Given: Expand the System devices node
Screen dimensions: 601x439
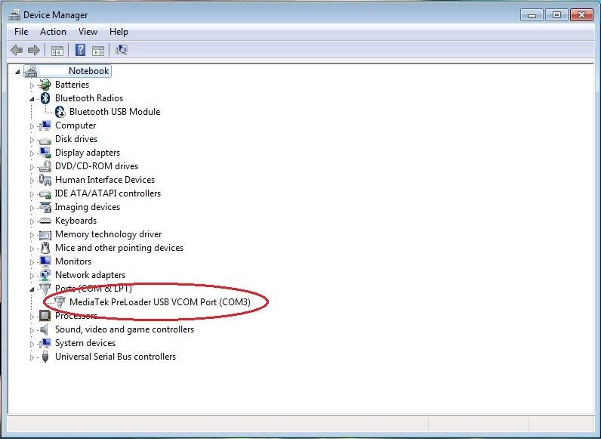Looking at the screenshot, I should point(32,344).
